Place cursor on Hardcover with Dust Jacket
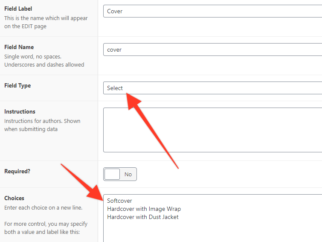This screenshot has height=242, width=322. pyautogui.click(x=143, y=217)
